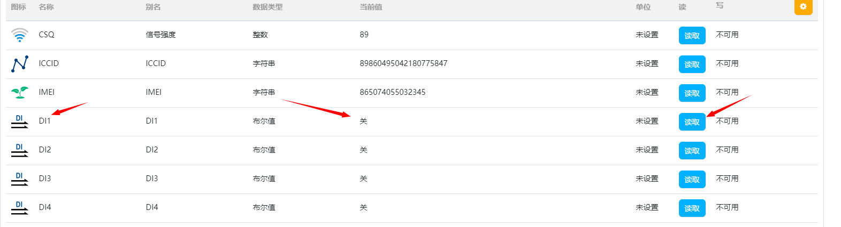
Task: Click the ICCID row graph icon
Action: (20, 64)
